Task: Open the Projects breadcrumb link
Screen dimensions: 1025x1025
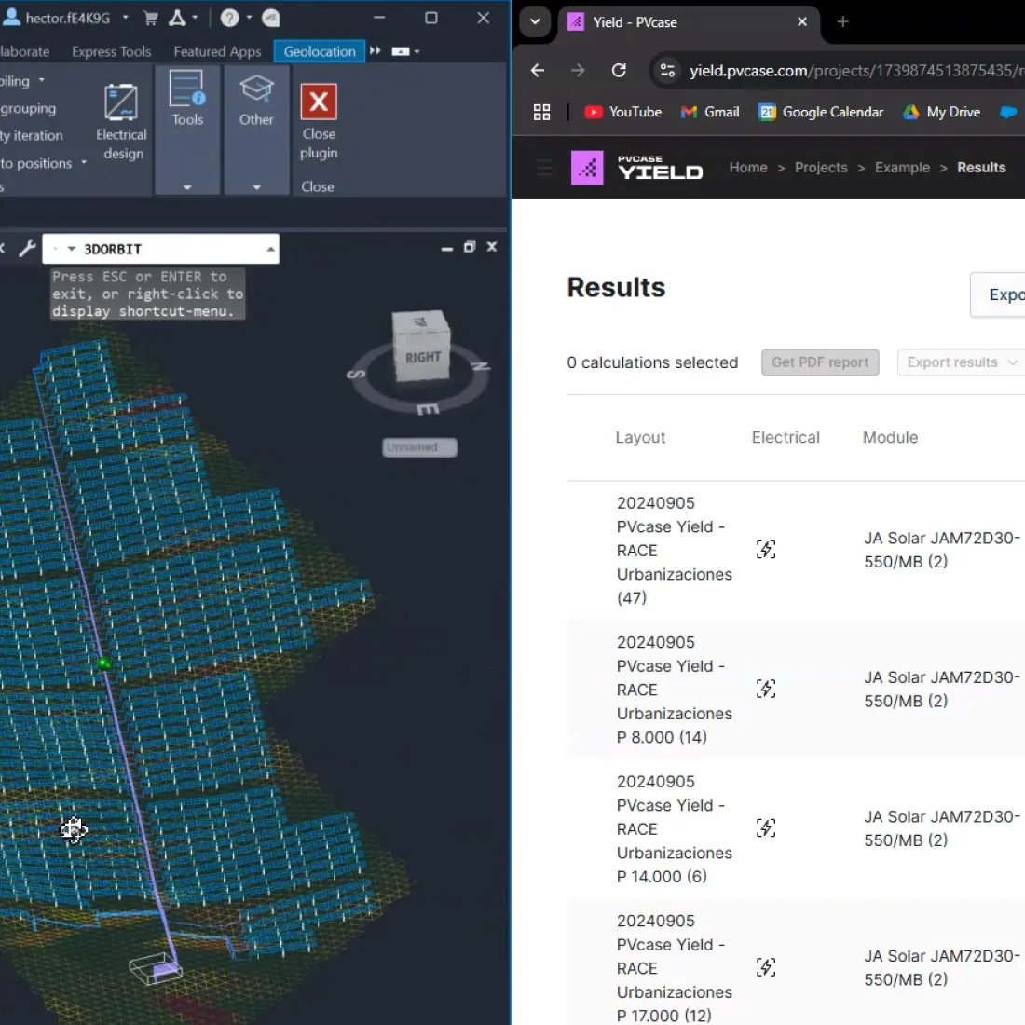Action: pyautogui.click(x=821, y=168)
